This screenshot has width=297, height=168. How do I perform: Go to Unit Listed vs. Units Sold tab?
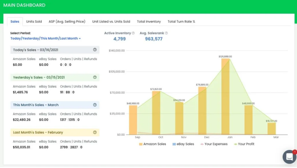coord(111,22)
